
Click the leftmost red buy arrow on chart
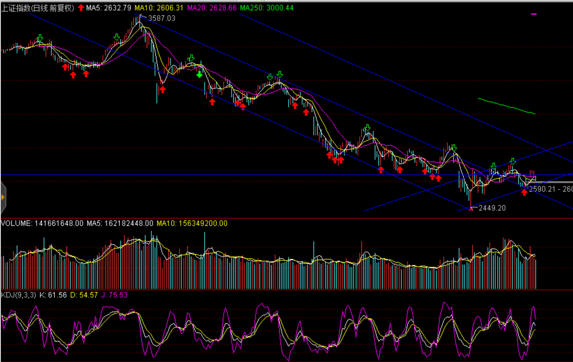click(x=65, y=67)
